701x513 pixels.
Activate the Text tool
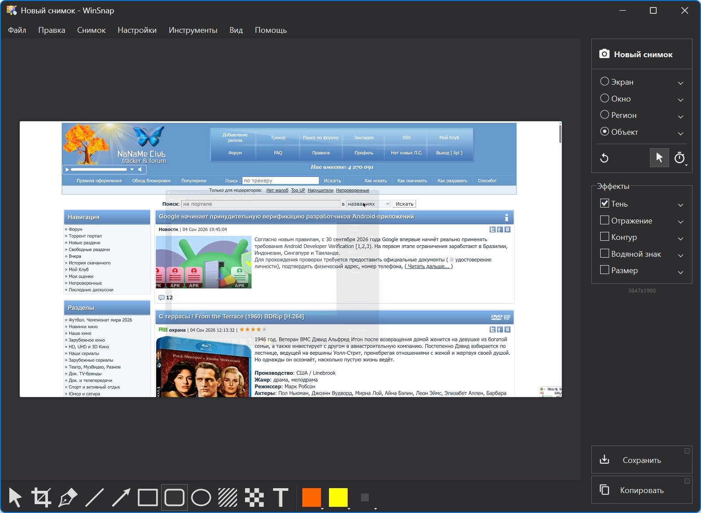(x=281, y=497)
